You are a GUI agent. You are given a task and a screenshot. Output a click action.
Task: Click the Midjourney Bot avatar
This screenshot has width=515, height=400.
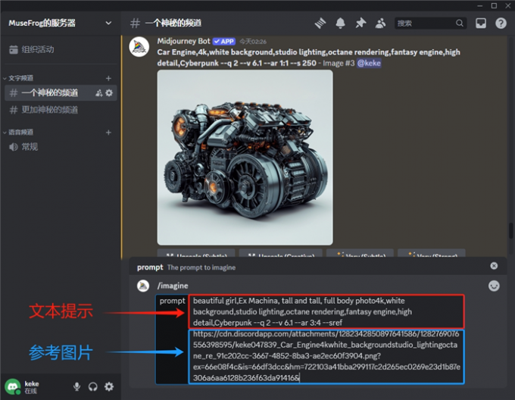[139, 47]
